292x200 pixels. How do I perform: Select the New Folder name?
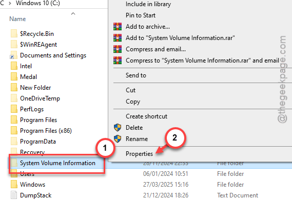click(35, 88)
